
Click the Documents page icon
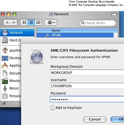click(x=5, y=73)
